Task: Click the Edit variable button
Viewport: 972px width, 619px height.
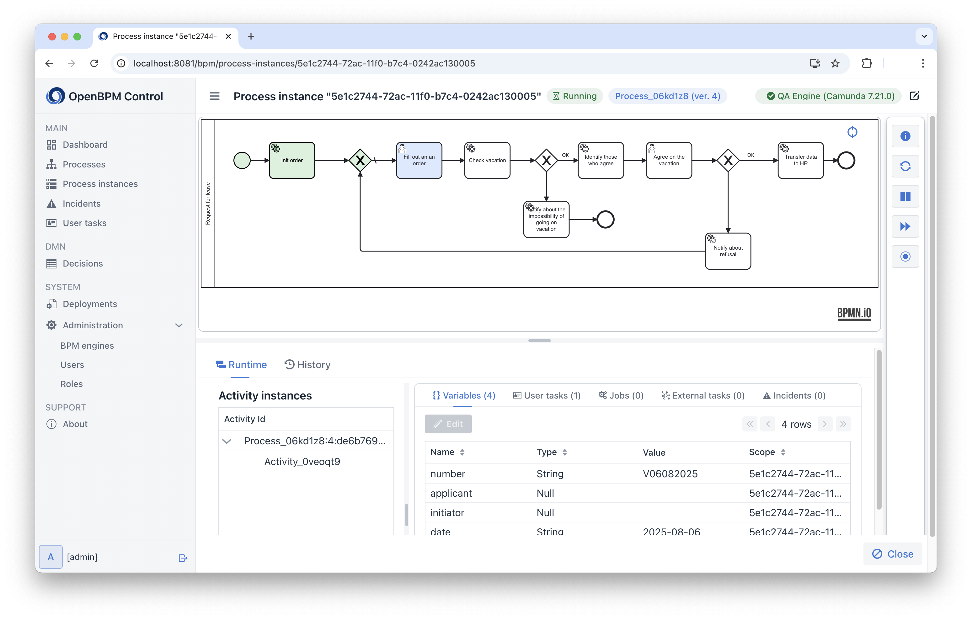Action: (448, 424)
